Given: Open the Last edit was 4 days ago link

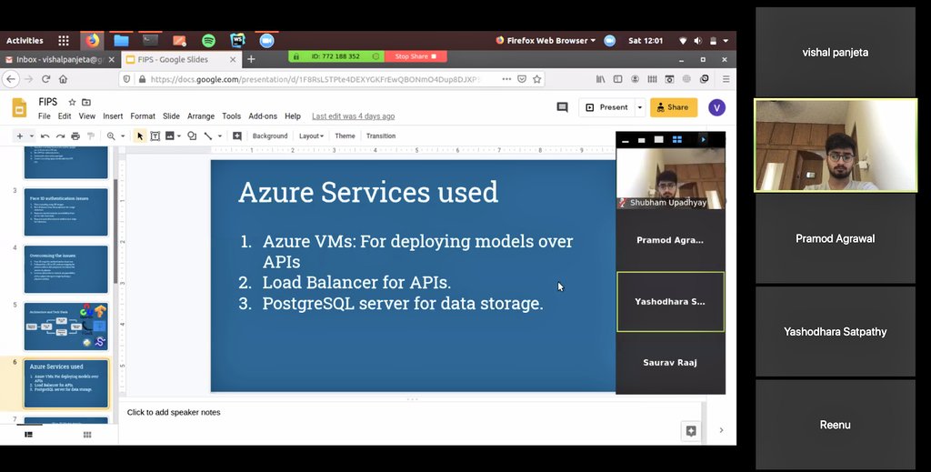Looking at the screenshot, I should coord(354,116).
